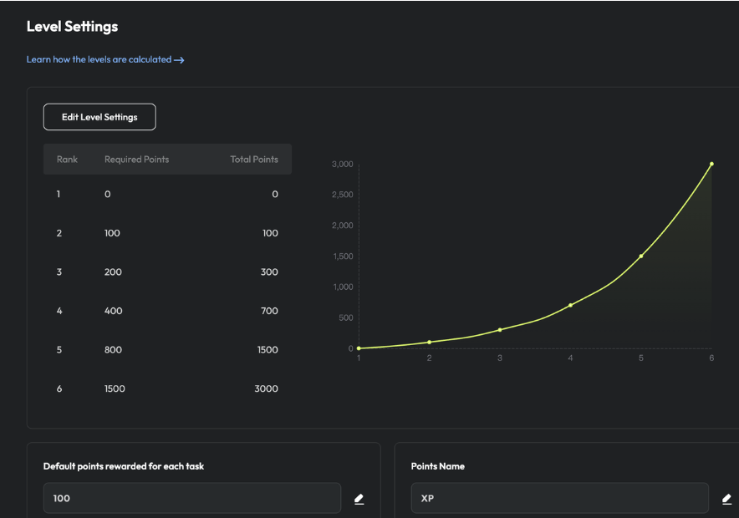This screenshot has height=518, width=739.
Task: Click the Points Name input showing XP
Action: pyautogui.click(x=559, y=498)
